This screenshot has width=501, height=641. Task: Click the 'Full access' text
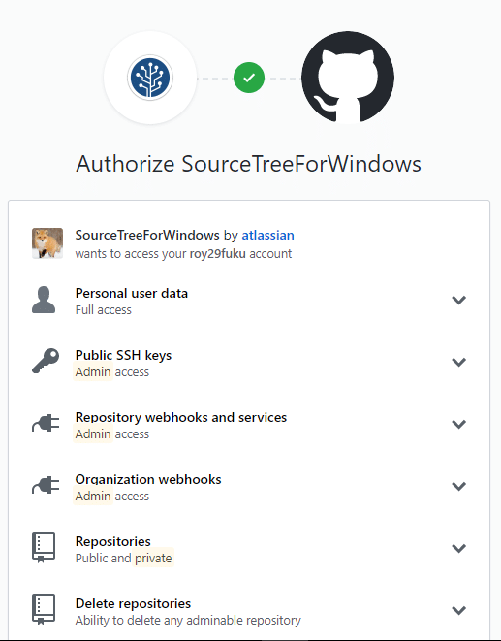coord(104,310)
